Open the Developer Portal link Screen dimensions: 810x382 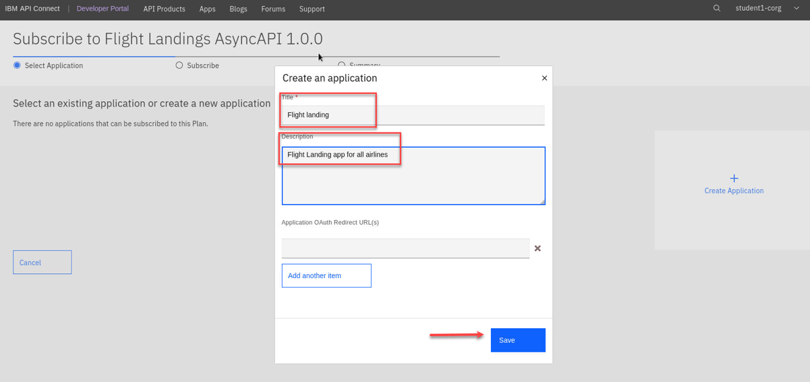(x=103, y=9)
